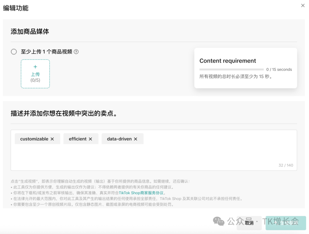The height and width of the screenshot is (234, 309).
Task: Select the customizable tag label
Action: (x=34, y=139)
